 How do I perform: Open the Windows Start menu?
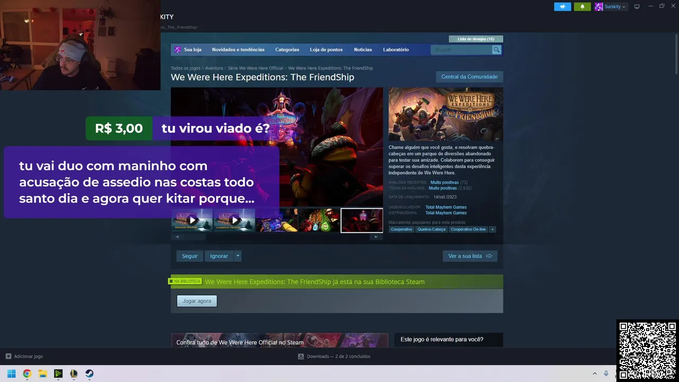[11, 374]
